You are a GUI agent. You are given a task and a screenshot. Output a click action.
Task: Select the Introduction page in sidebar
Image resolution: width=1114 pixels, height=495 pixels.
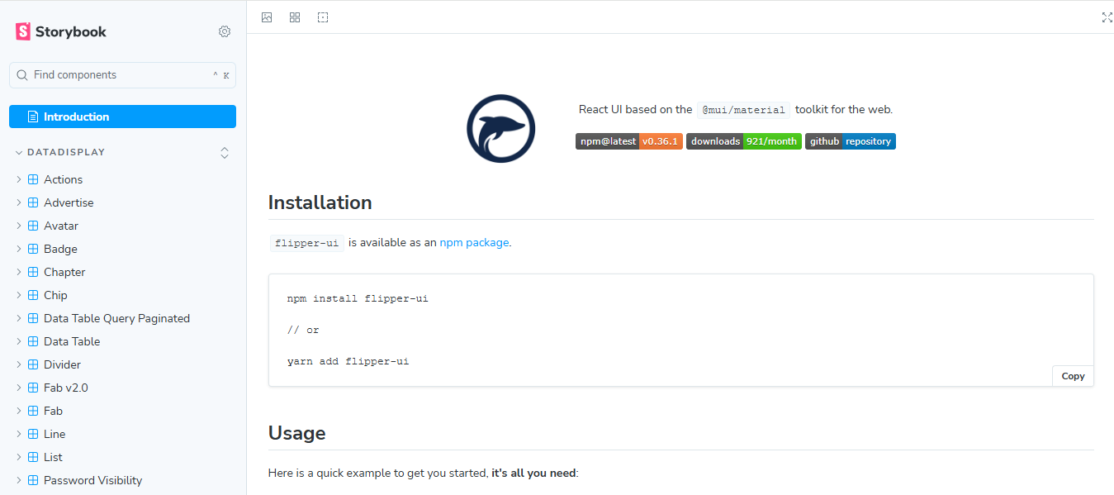[122, 117]
